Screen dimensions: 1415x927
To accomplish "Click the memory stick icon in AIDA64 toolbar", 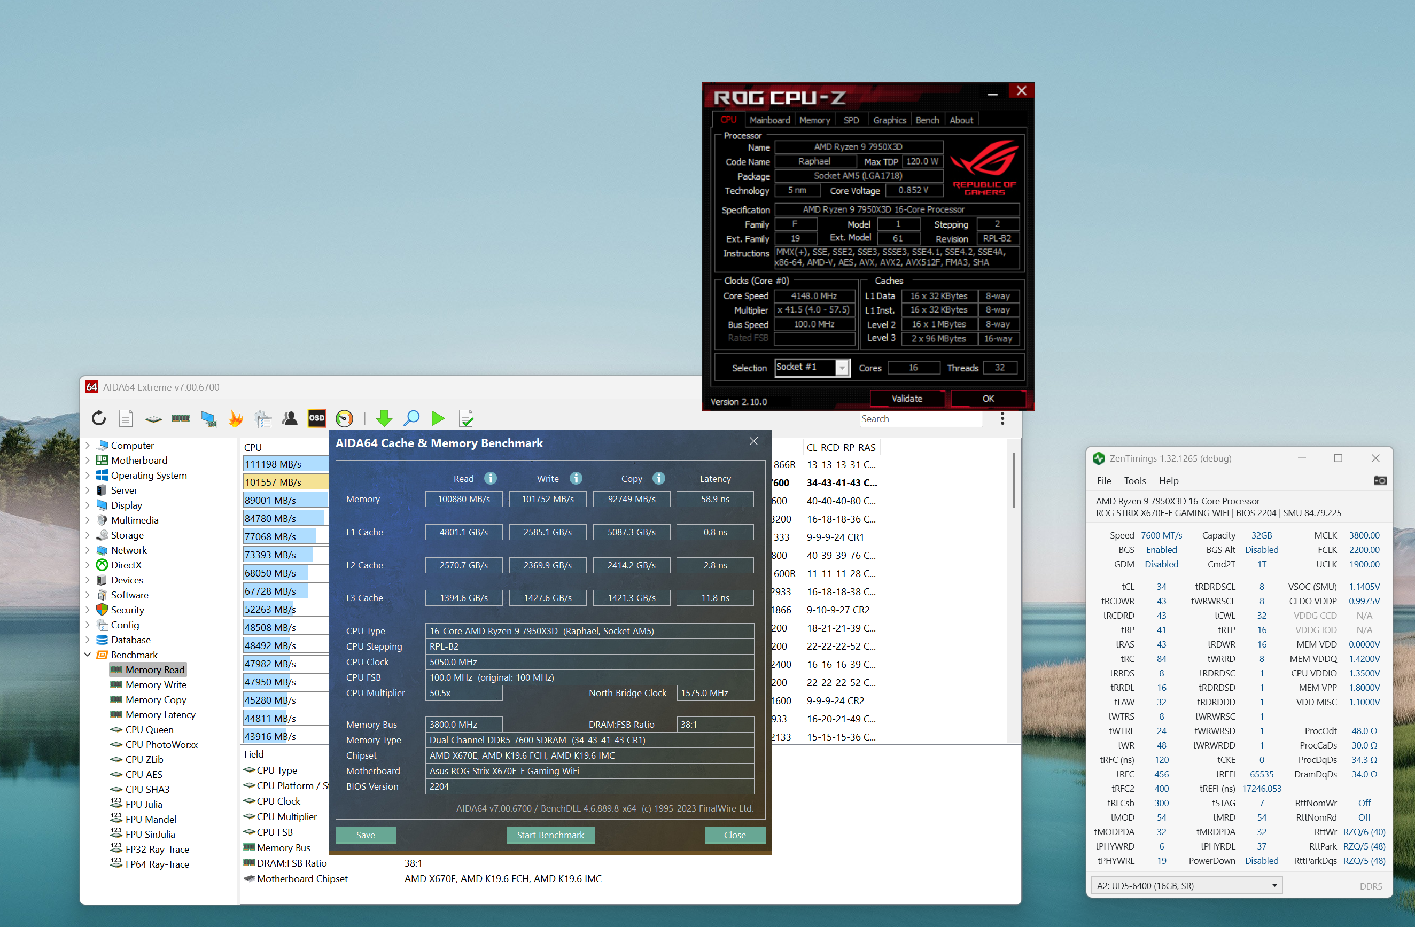I will click(x=181, y=418).
